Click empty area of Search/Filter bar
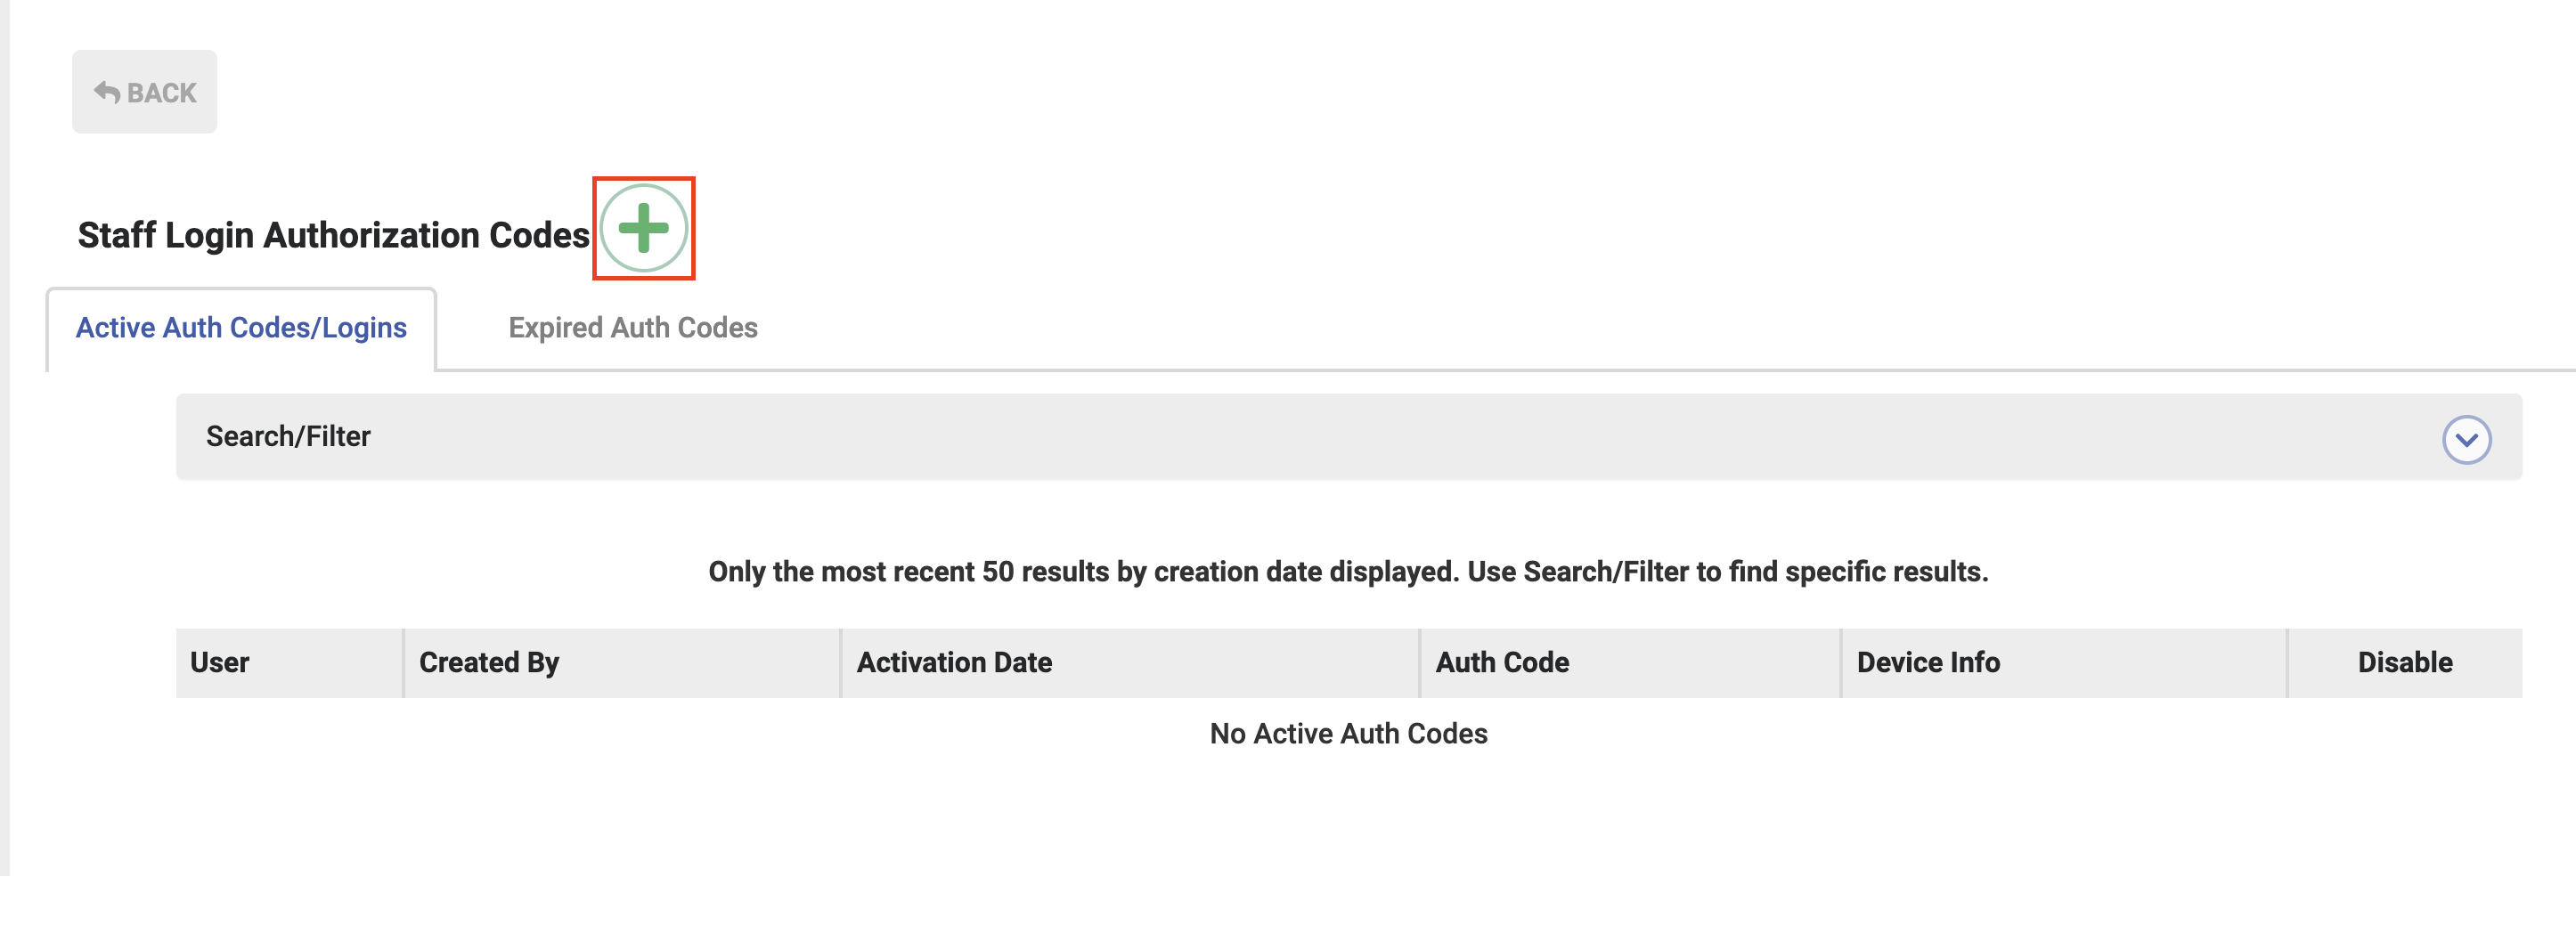The width and height of the screenshot is (2576, 942). (x=1400, y=436)
